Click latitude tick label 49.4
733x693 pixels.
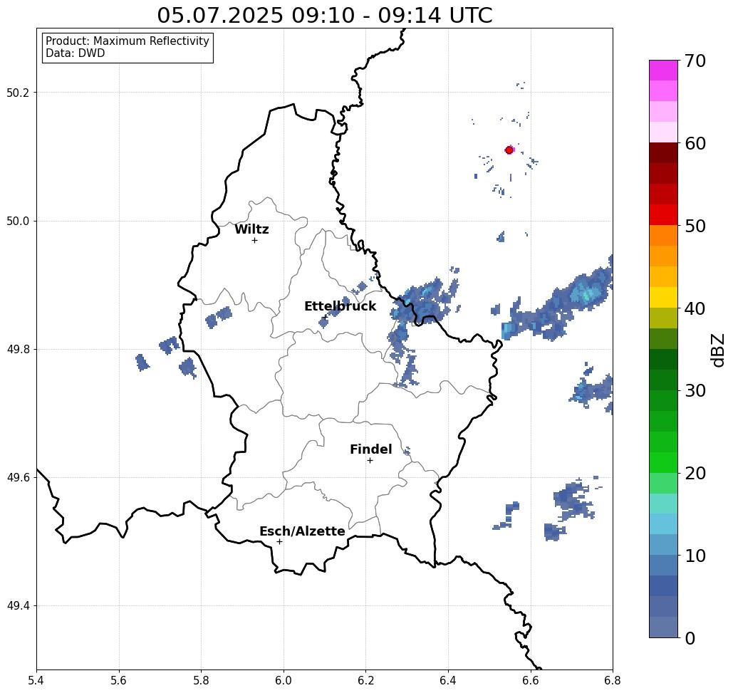[18, 605]
